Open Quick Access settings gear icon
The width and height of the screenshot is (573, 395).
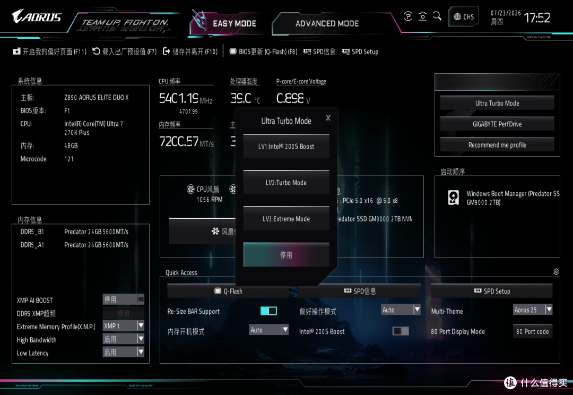[x=556, y=272]
